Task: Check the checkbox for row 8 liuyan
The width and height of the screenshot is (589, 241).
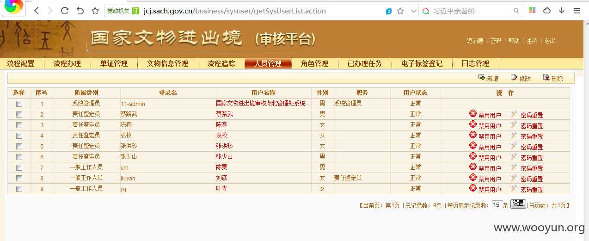Action: tap(19, 179)
